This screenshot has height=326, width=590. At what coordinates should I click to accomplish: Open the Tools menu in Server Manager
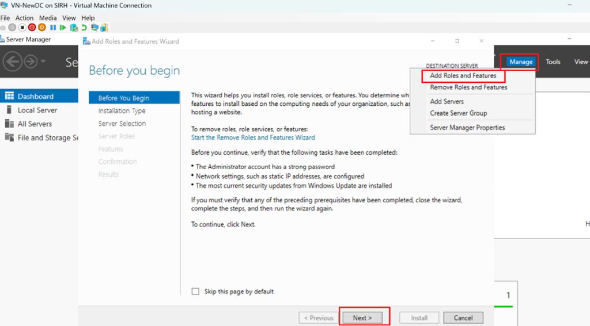pos(553,62)
